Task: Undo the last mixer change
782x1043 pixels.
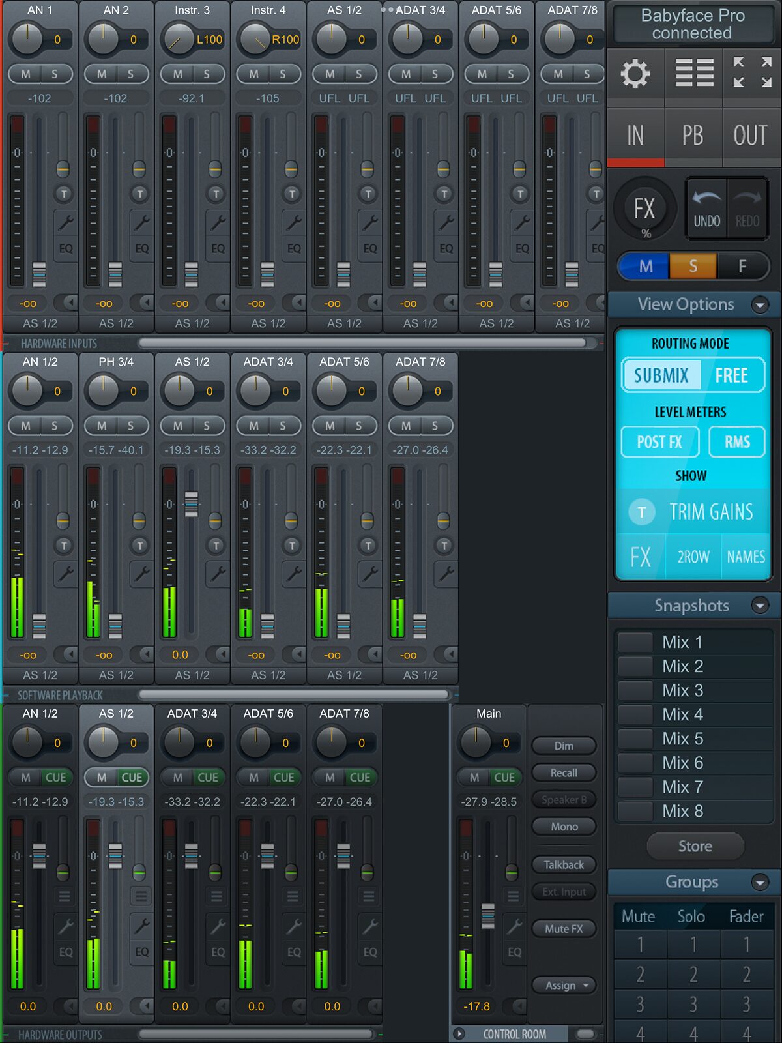Action: (706, 209)
